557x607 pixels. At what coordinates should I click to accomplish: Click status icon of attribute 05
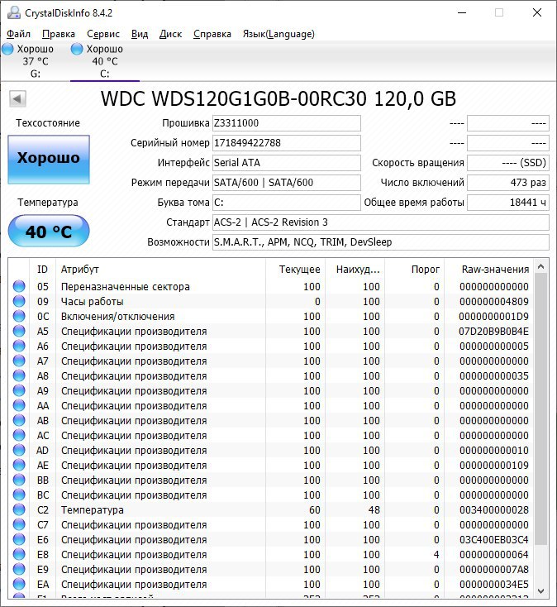(19, 286)
